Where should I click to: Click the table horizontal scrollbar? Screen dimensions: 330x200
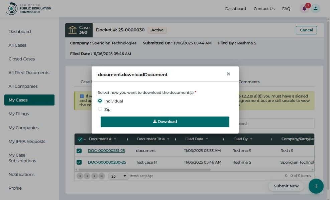point(144,170)
